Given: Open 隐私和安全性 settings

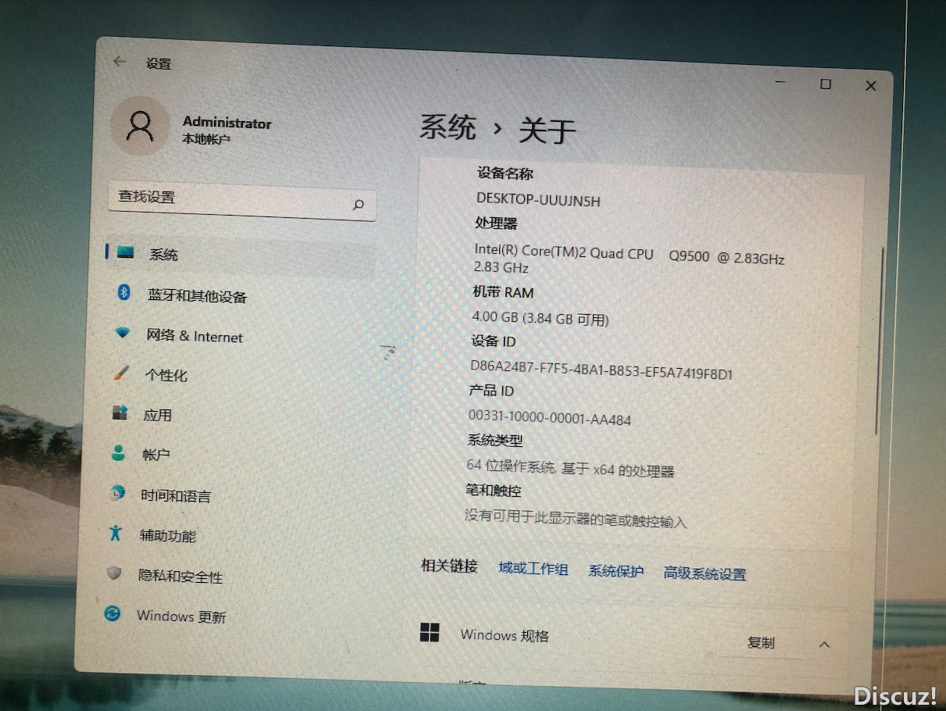Looking at the screenshot, I should tap(180, 577).
